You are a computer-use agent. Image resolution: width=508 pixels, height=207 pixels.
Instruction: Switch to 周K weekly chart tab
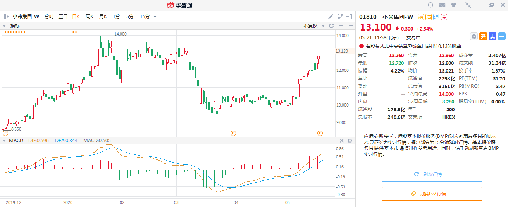(x=90, y=17)
